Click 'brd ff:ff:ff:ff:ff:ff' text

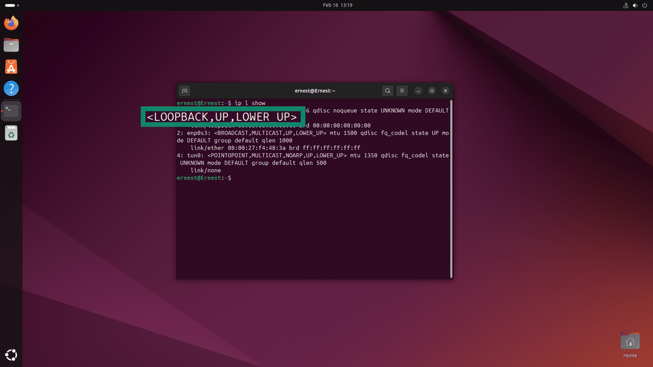coord(325,148)
